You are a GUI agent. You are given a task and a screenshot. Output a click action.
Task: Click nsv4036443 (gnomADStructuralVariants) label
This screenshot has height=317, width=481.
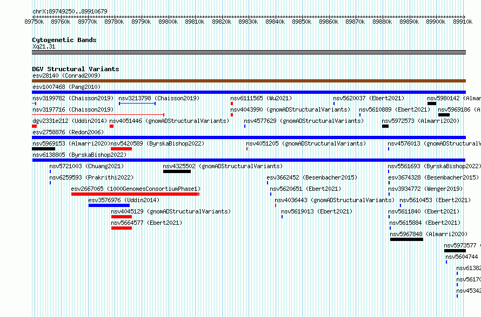pos(335,200)
